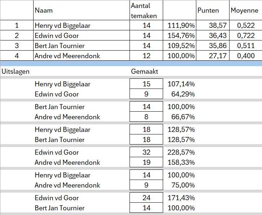Select the 228,57% result cell
The width and height of the screenshot is (262, 215).
click(x=181, y=152)
